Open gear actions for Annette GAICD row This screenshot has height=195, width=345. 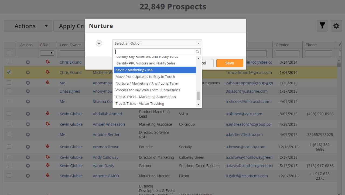point(28,176)
